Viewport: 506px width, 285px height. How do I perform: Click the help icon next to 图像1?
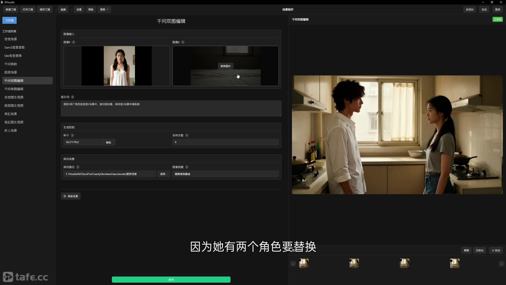[x=74, y=42]
